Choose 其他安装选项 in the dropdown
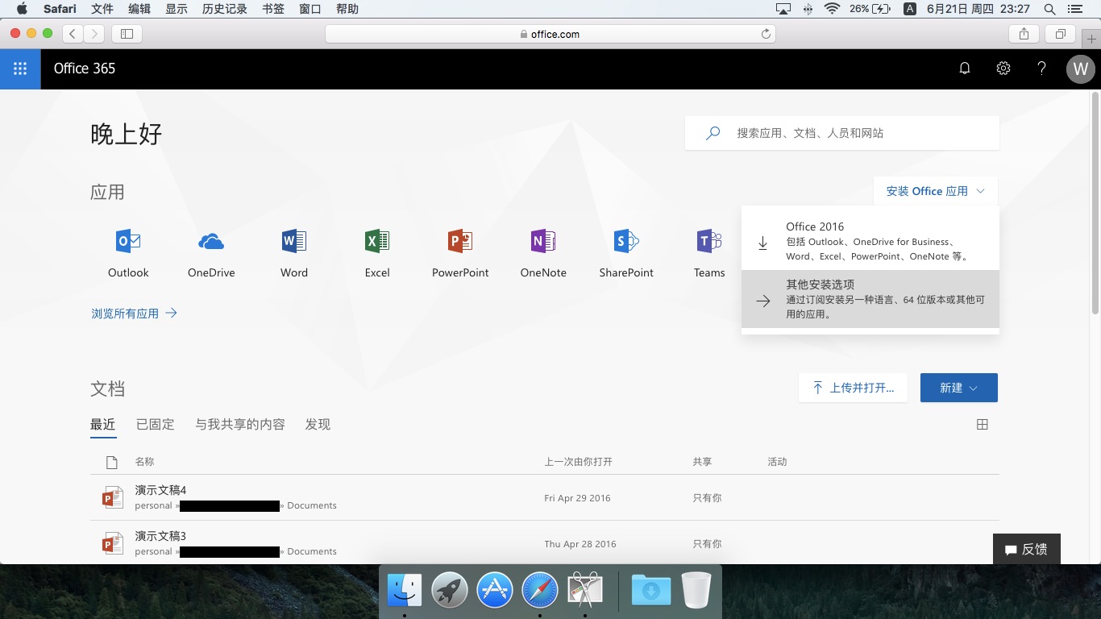 pos(870,299)
